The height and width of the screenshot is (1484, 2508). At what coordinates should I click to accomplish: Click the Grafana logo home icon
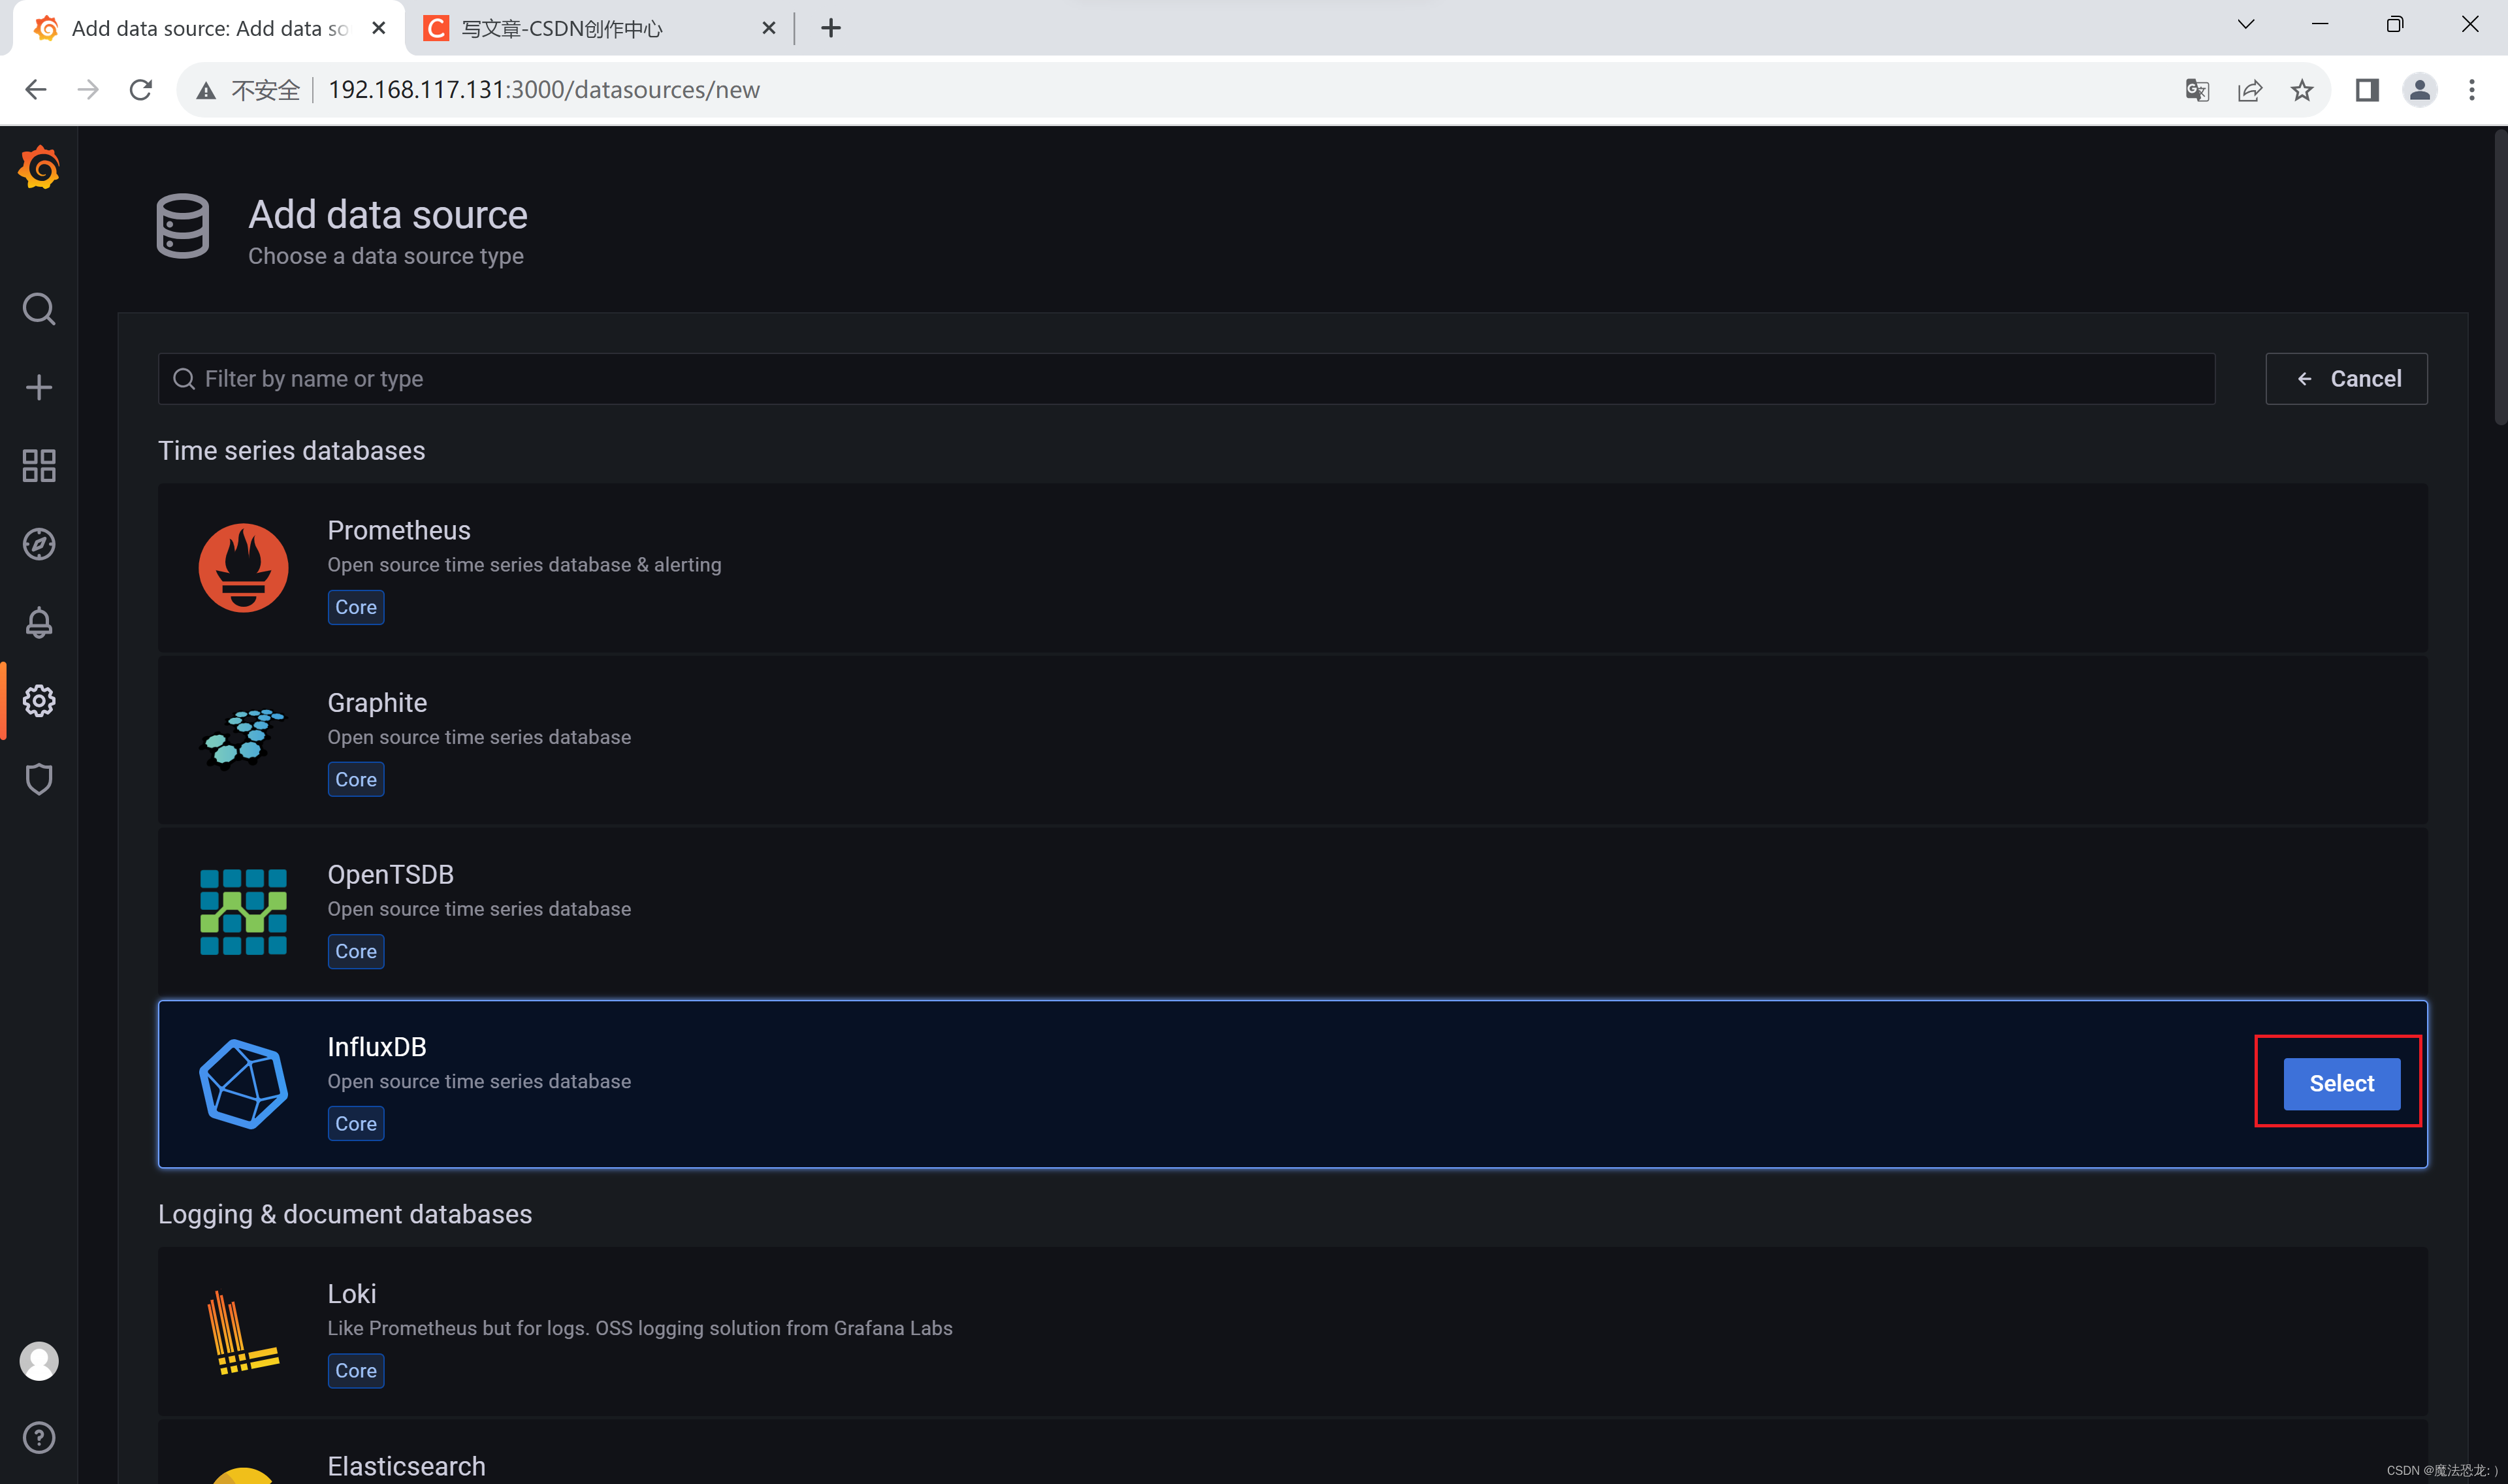pyautogui.click(x=39, y=167)
